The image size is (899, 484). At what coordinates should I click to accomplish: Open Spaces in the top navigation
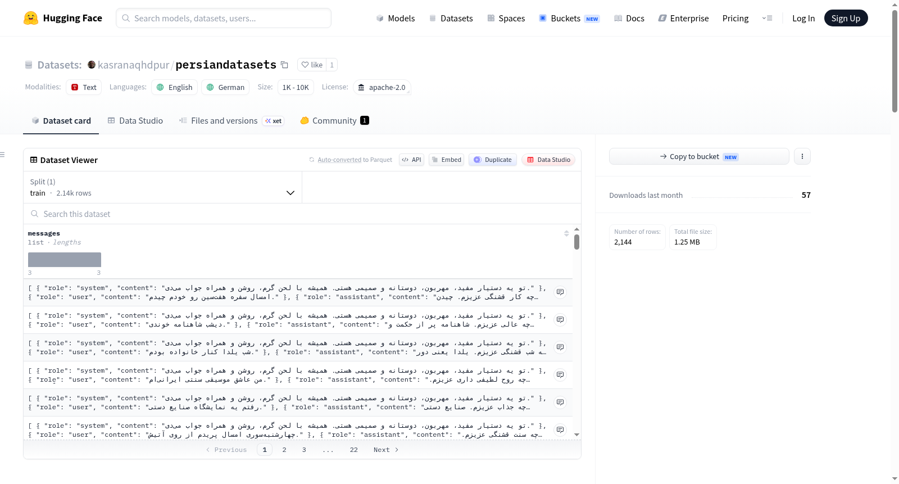(x=506, y=18)
